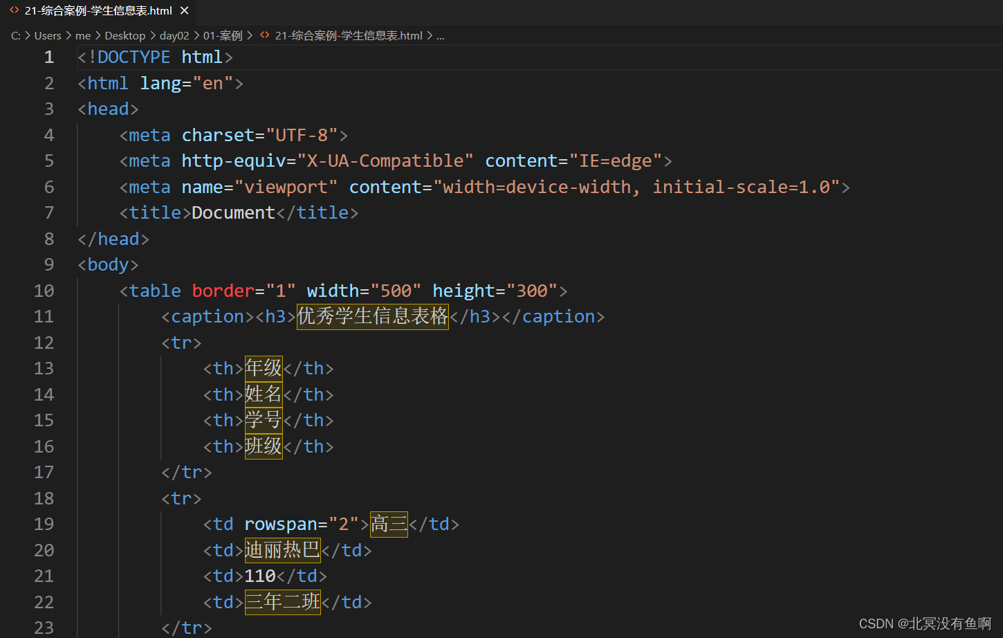Image resolution: width=1003 pixels, height=638 pixels.
Task: Click the word 迪丽热巴 on line 20
Action: (282, 549)
